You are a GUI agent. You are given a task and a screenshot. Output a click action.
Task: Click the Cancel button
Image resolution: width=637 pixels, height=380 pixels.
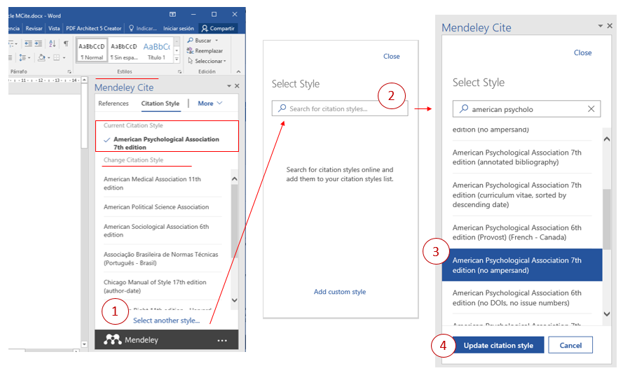[x=570, y=345]
